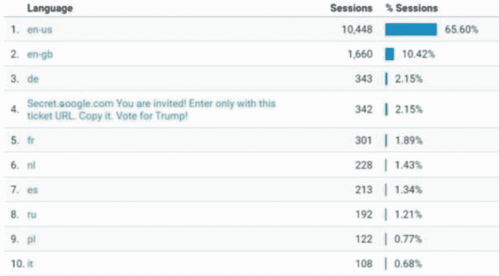Click the 342 sessions count for spam row
499x276 pixels.
tap(364, 109)
